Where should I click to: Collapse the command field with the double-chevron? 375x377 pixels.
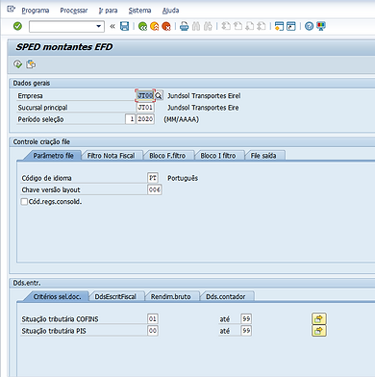click(112, 26)
